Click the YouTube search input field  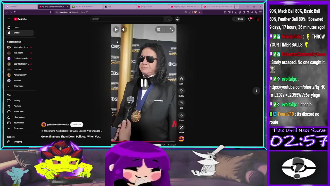[x=127, y=19]
